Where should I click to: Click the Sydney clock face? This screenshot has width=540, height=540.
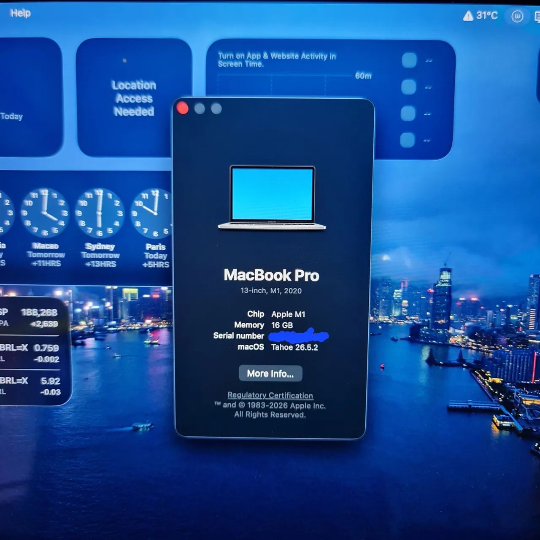(100, 213)
